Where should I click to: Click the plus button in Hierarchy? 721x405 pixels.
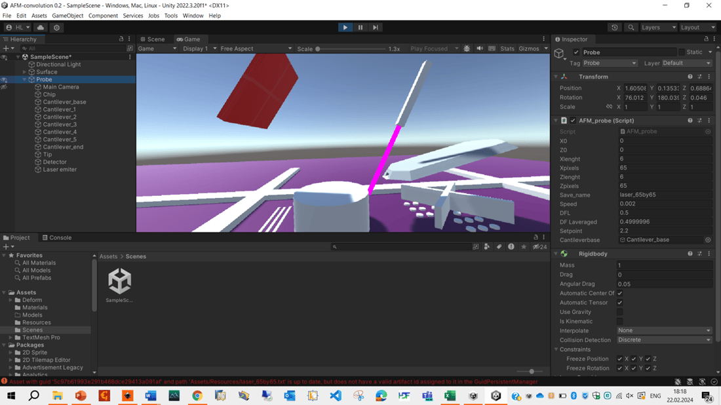click(x=6, y=48)
